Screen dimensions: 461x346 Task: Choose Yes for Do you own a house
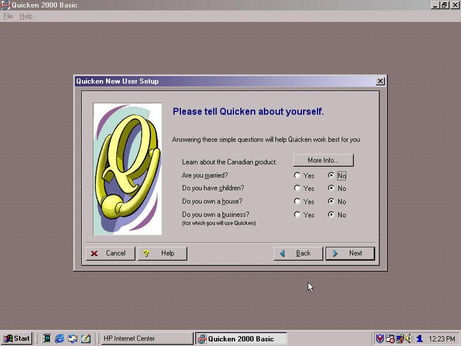pos(297,201)
